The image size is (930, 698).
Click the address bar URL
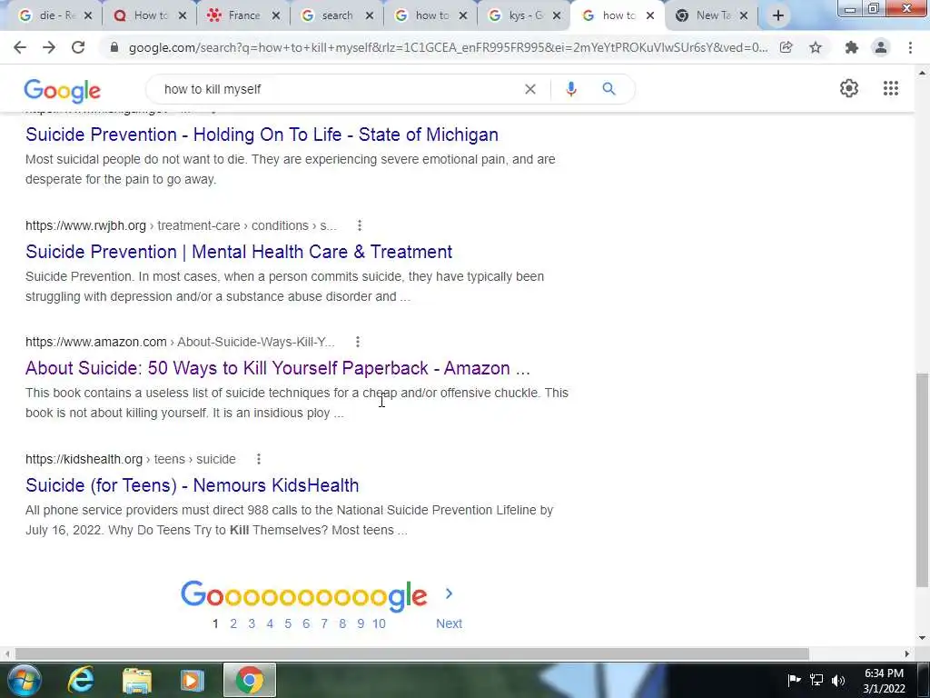point(449,47)
